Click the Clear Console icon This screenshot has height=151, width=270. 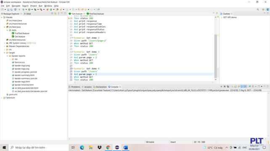point(232,87)
